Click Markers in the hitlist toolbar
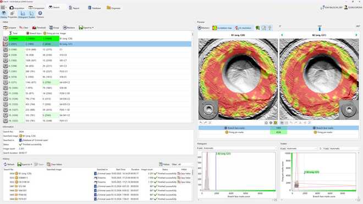363x204 pixels. pyautogui.click(x=69, y=28)
